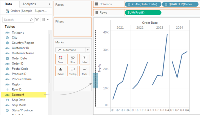200x115 pixels.
Task: Click the globe icon beside Country/Region
Action: point(7,43)
